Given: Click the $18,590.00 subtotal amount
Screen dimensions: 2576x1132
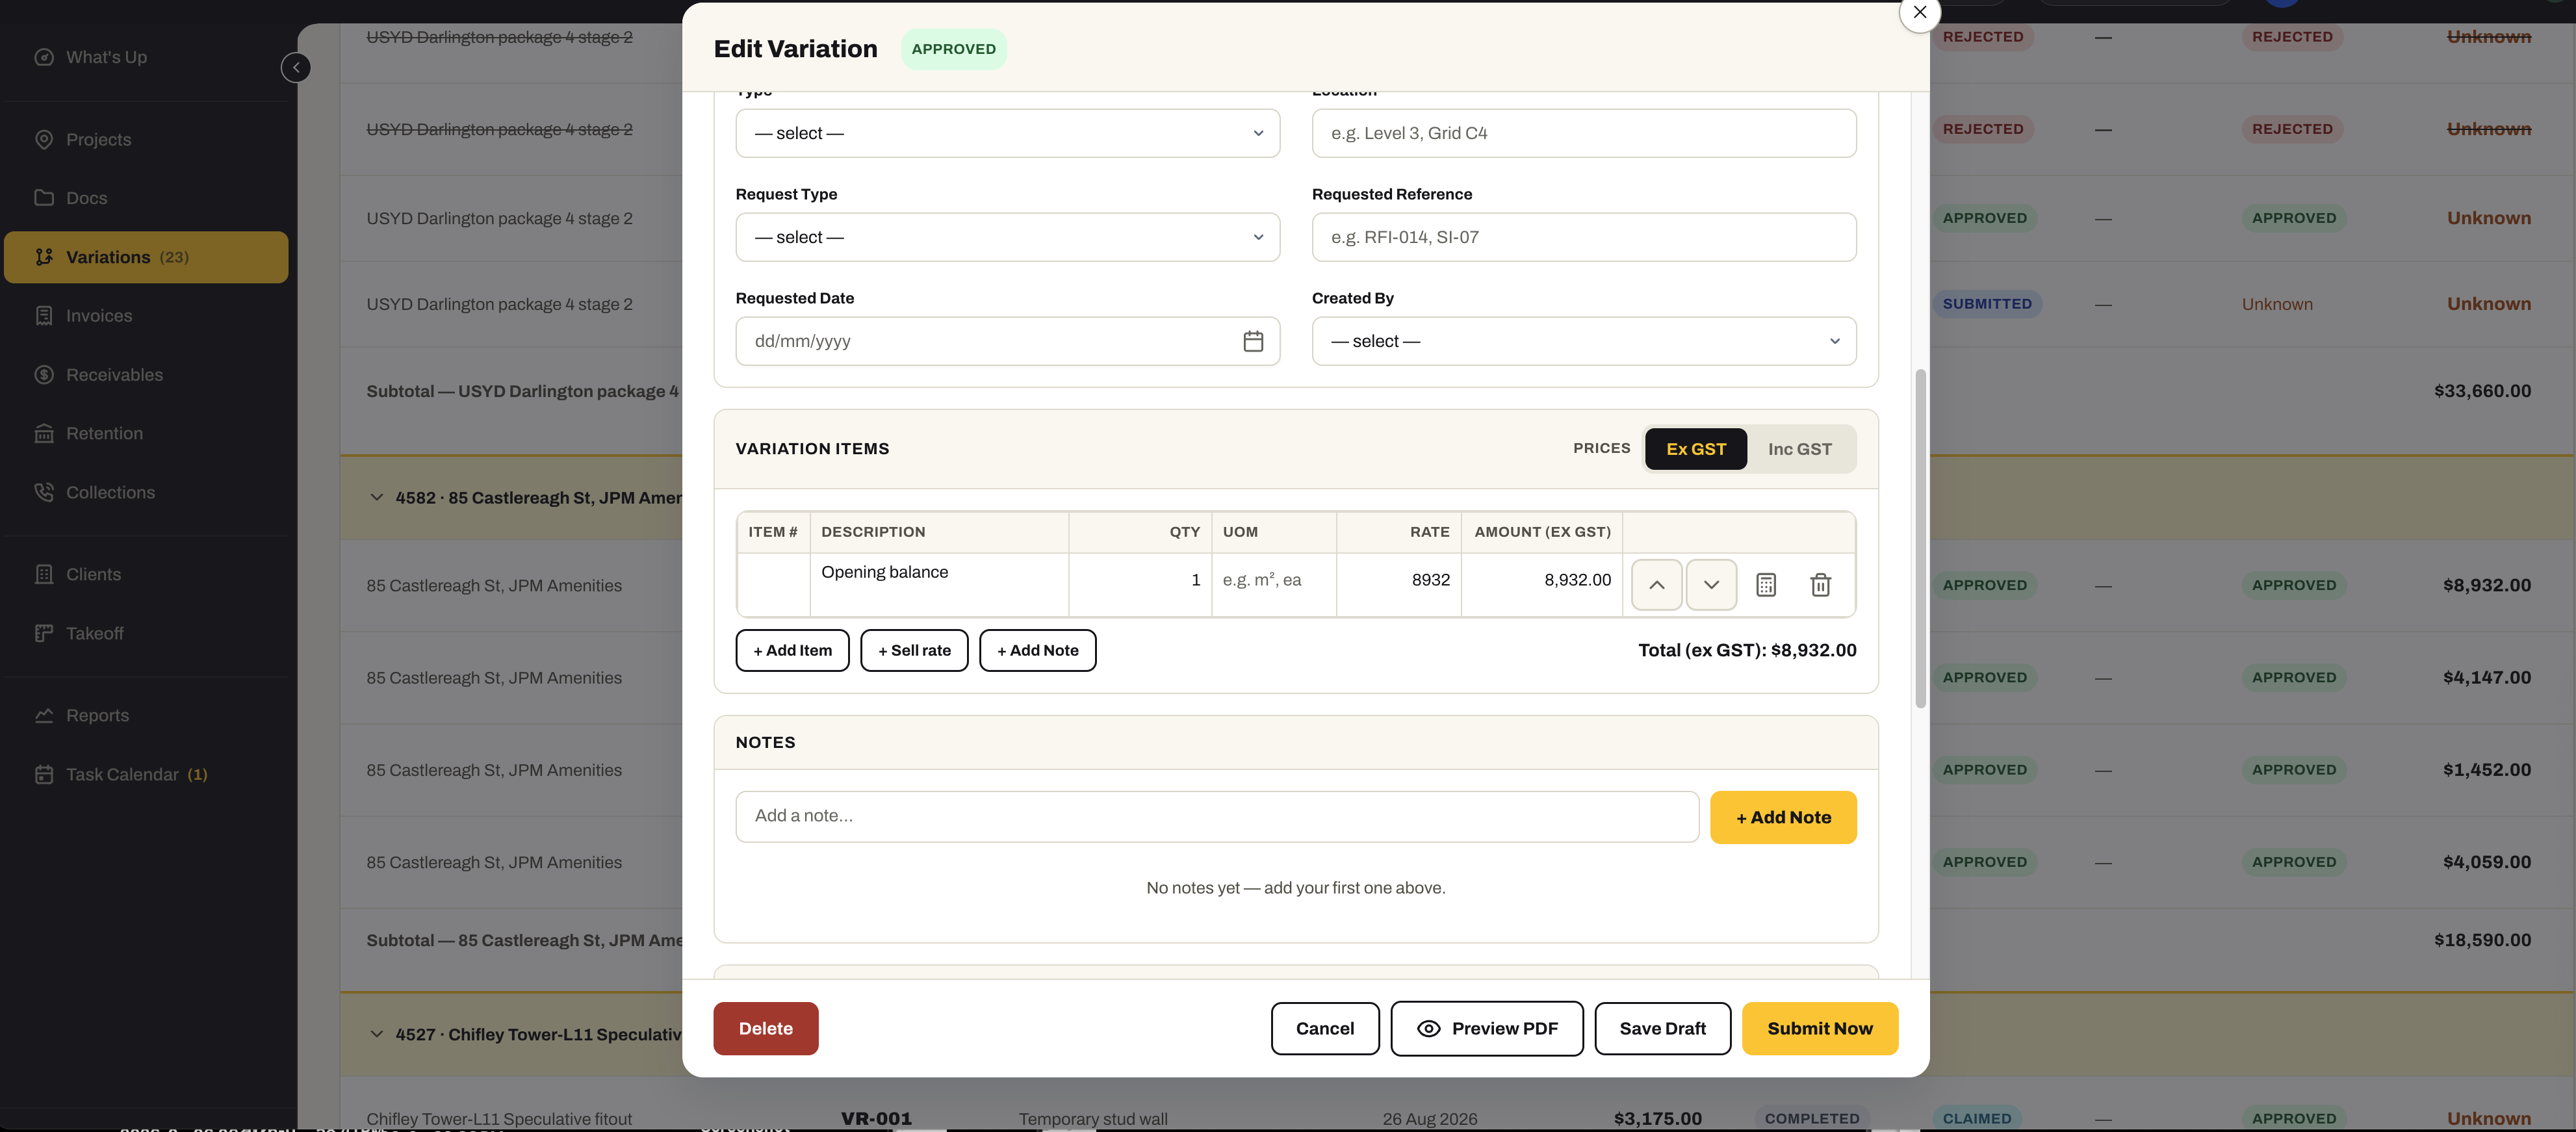Looking at the screenshot, I should point(2482,940).
